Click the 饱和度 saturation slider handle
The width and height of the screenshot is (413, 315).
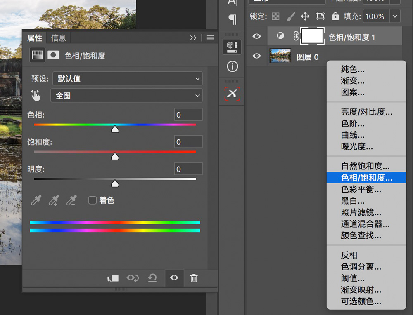(x=115, y=156)
